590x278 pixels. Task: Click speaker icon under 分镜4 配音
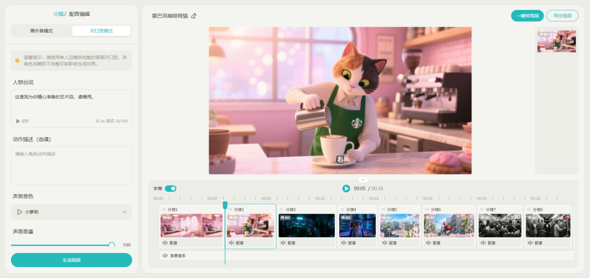tap(344, 243)
